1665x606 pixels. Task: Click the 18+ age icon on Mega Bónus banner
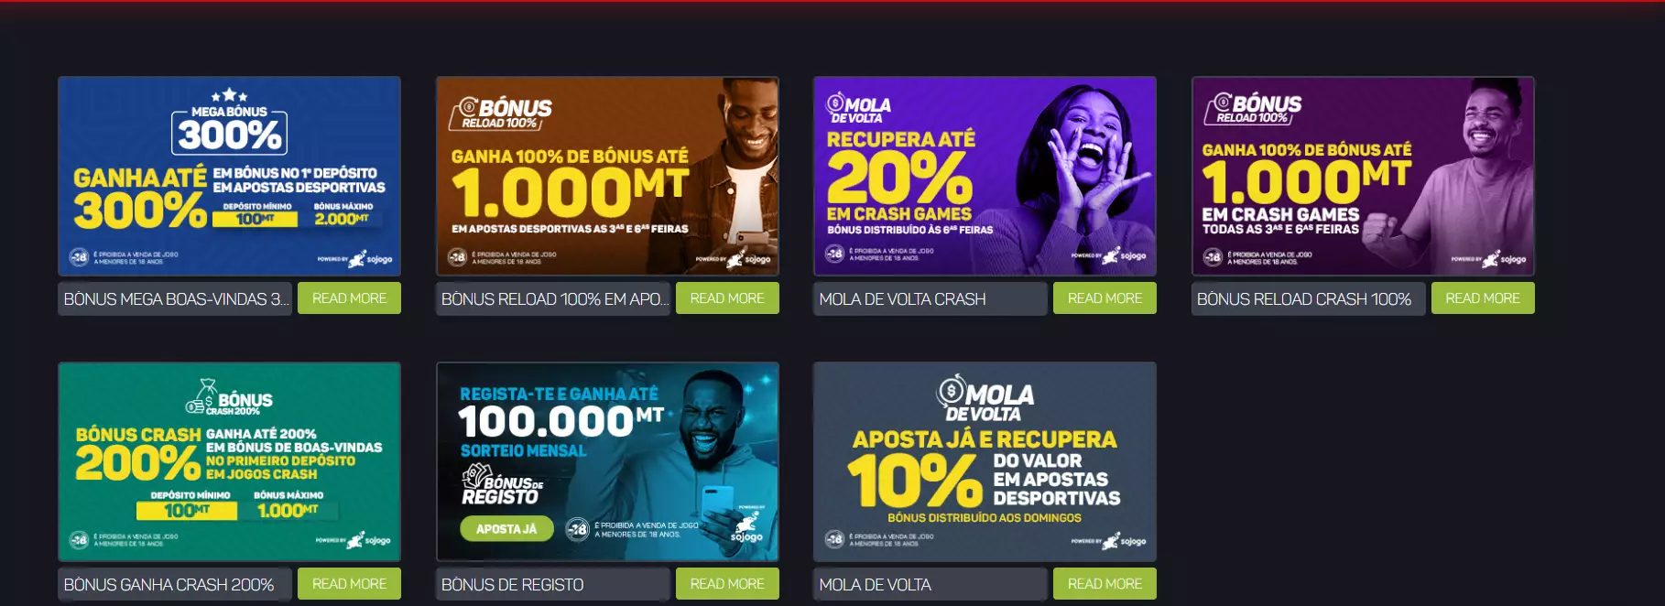tap(80, 257)
